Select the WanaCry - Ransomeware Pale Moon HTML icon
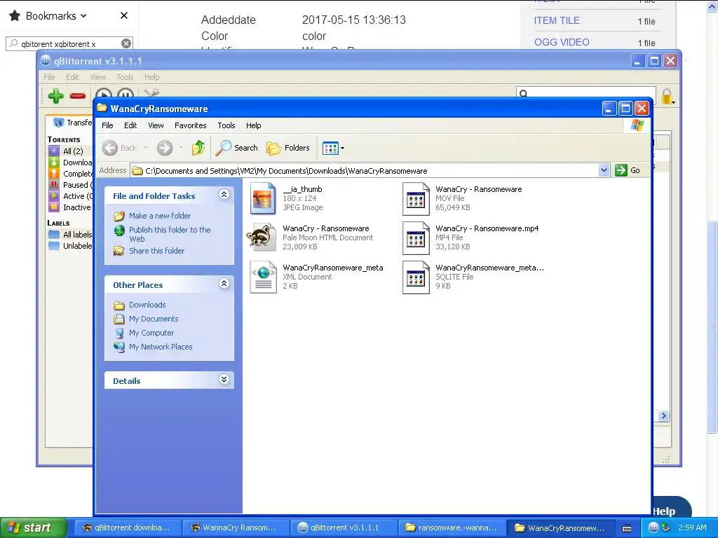The width and height of the screenshot is (718, 538). [263, 237]
